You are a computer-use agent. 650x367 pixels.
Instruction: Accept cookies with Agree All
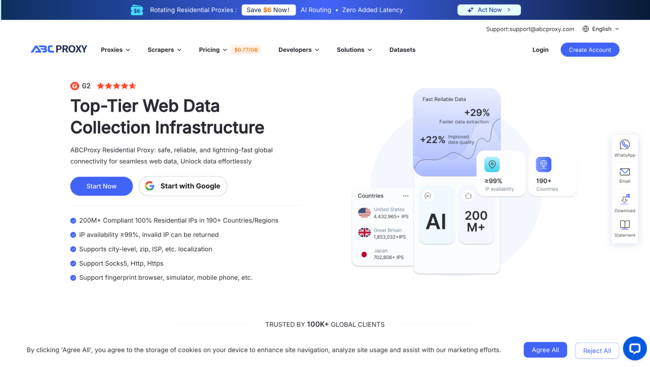point(545,350)
